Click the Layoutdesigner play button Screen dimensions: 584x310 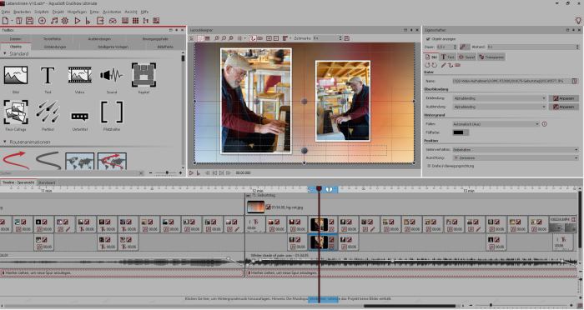pos(191,173)
